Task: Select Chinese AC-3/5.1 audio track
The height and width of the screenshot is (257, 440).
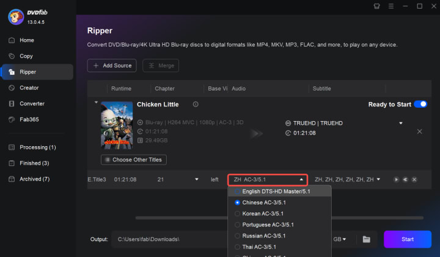Action: 237,203
